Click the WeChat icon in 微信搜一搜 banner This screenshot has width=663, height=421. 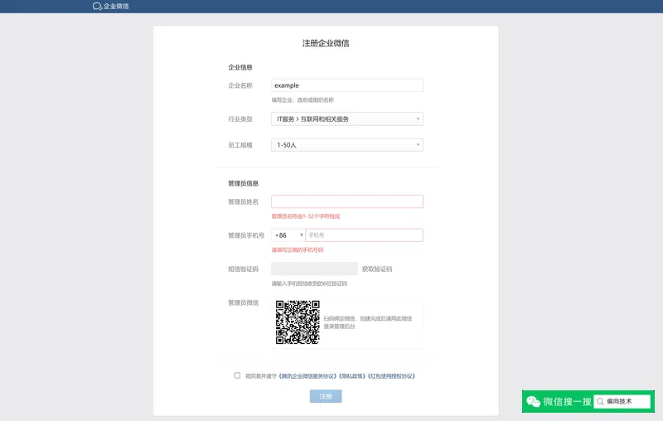click(533, 402)
